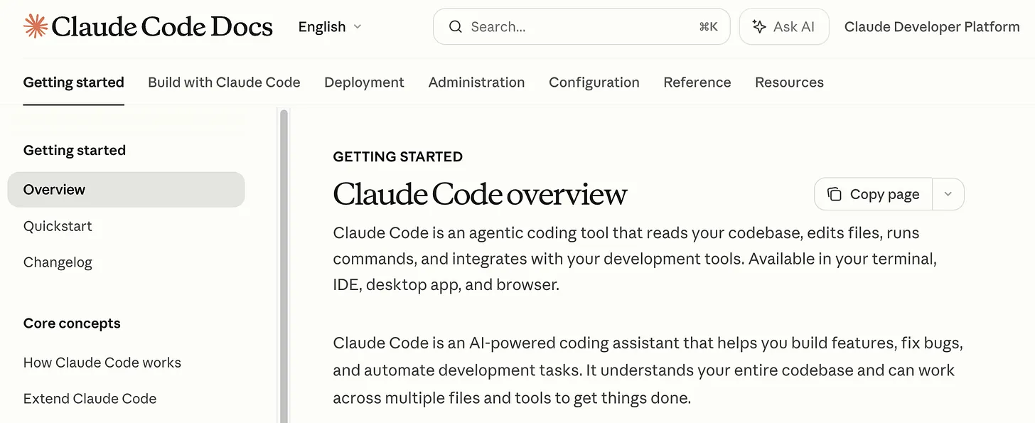Open the Extend Claude Code page
1035x423 pixels.
tap(90, 399)
